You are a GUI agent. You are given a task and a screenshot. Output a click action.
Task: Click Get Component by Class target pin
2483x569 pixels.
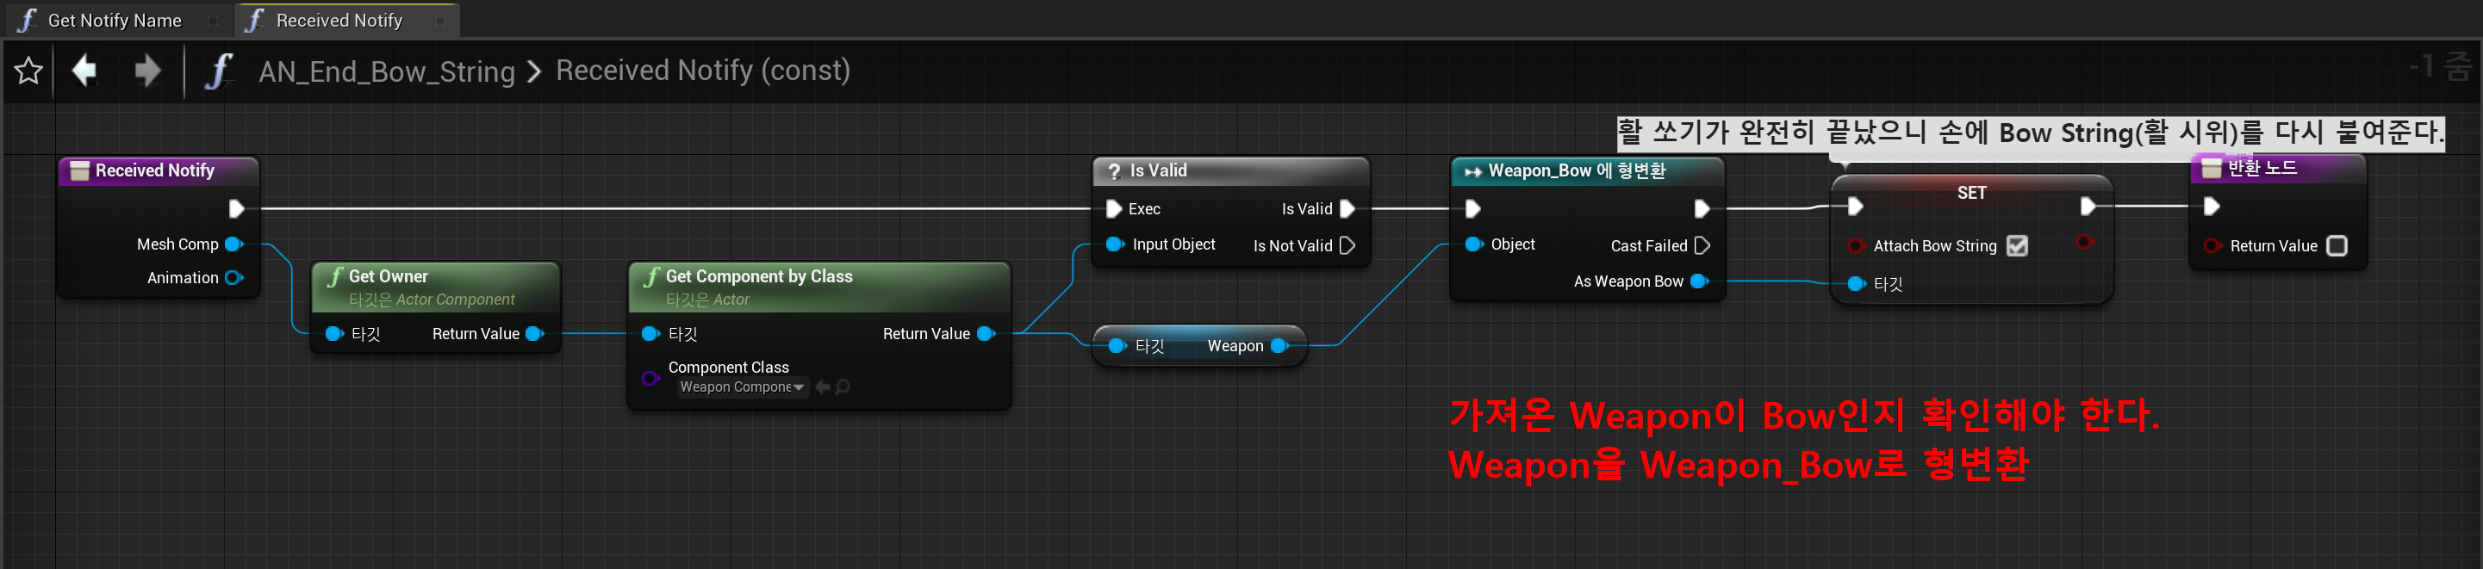[650, 334]
